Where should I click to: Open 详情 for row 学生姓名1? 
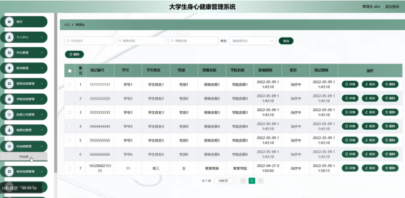[350, 84]
